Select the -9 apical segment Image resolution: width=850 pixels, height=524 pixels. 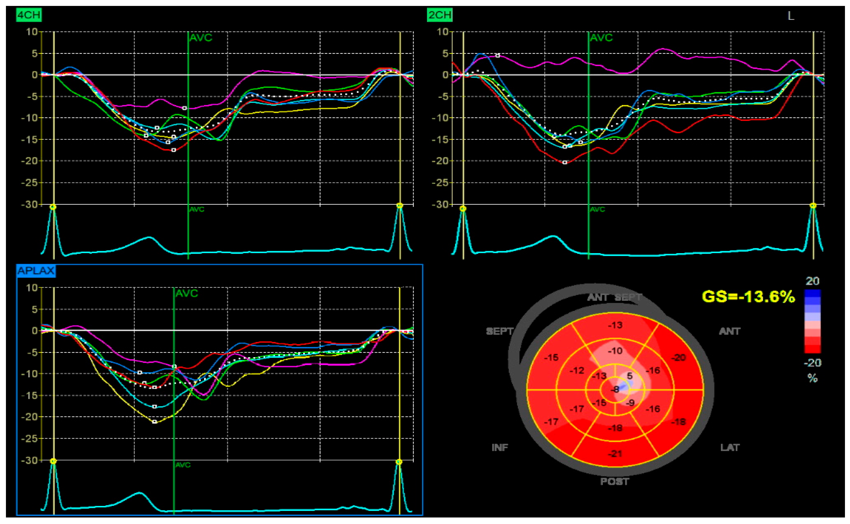coord(630,403)
